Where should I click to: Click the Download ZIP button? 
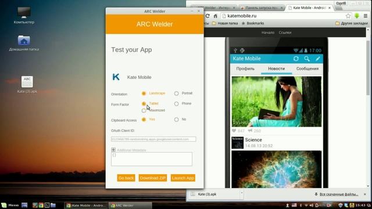[x=153, y=178]
